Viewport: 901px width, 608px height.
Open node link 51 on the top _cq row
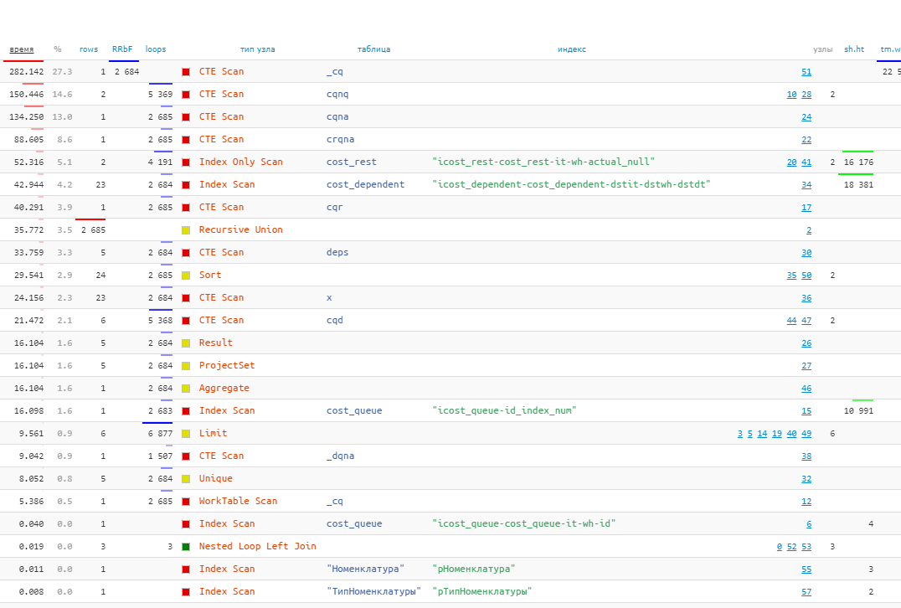[x=806, y=71]
